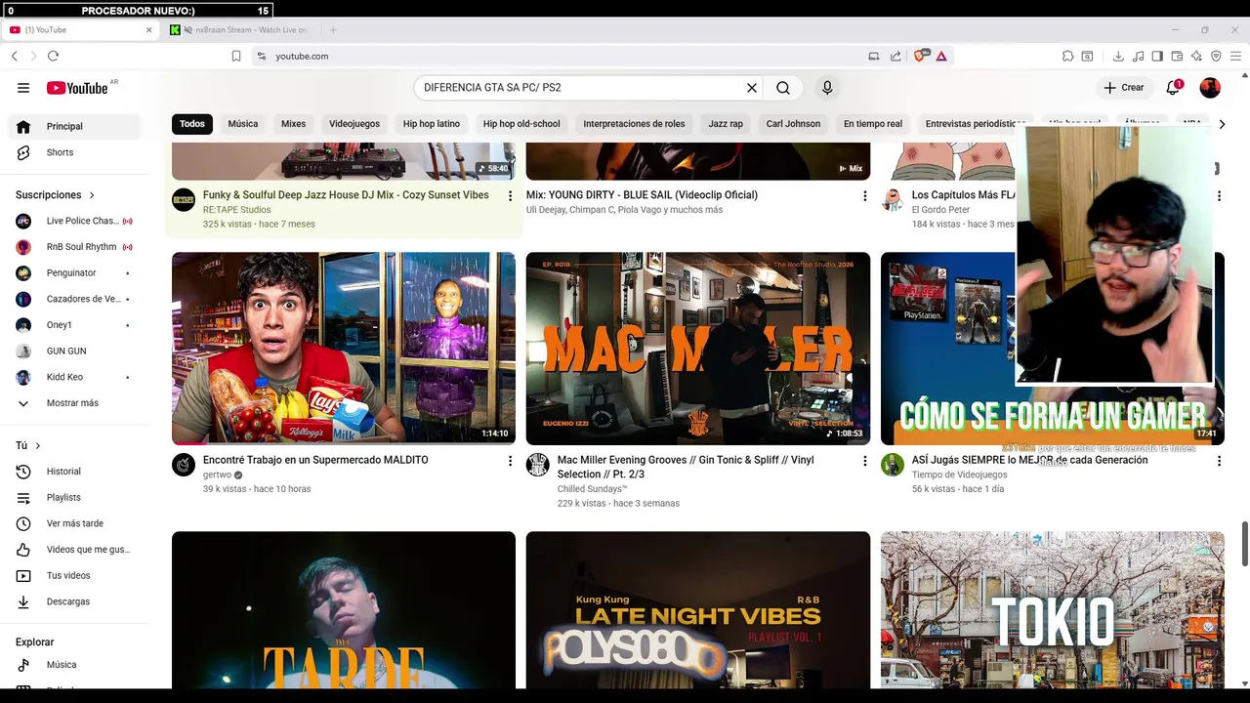This screenshot has height=703, width=1250.
Task: Open RnB Soul Rhythm subscription
Action: pyautogui.click(x=74, y=247)
